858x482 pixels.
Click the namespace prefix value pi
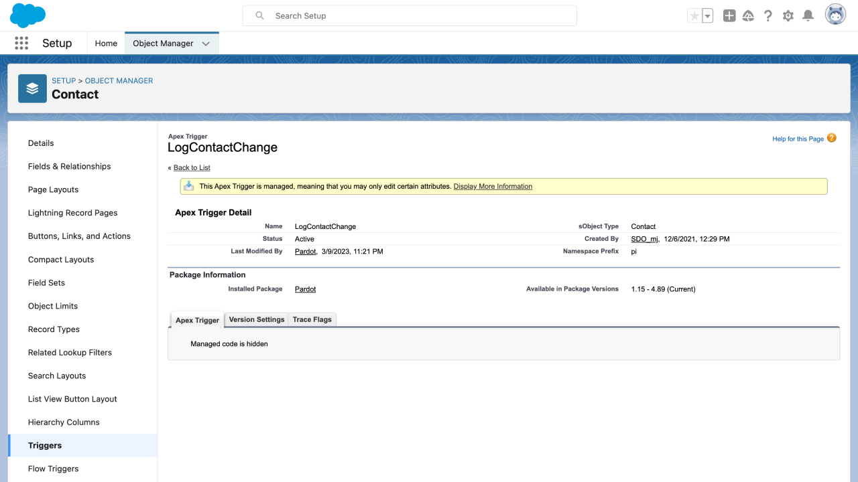(634, 252)
